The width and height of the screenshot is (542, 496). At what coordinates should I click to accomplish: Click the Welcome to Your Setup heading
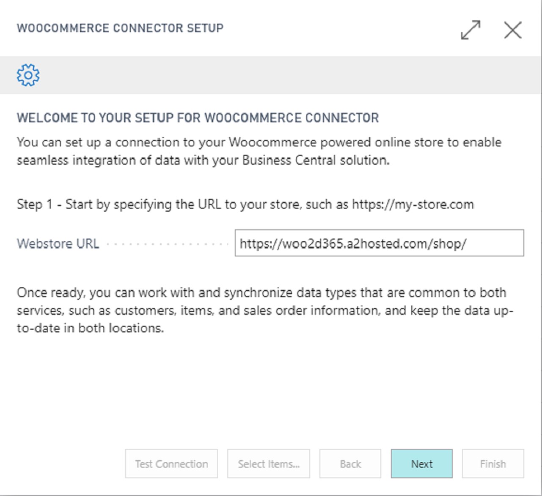[x=198, y=118]
